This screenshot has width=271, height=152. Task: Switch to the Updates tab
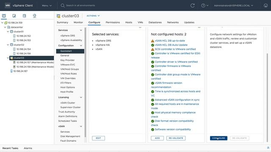[189, 22]
